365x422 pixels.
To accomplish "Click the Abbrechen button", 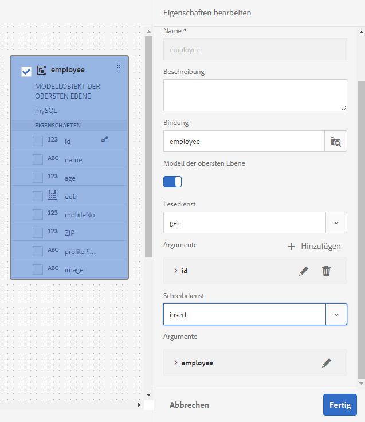I will coord(189,405).
